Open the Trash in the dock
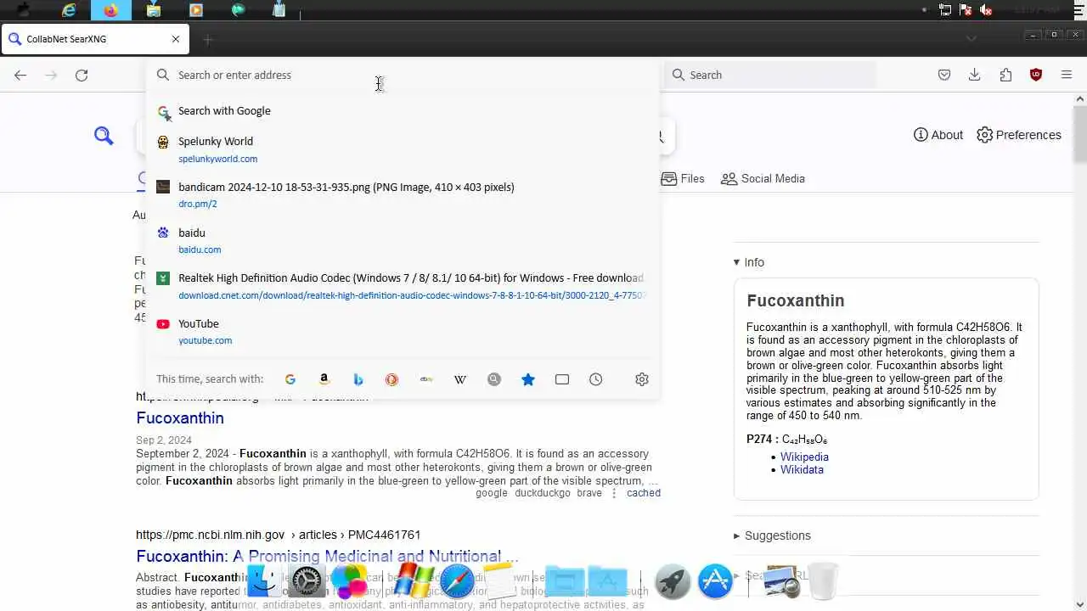The image size is (1087, 611). pyautogui.click(x=822, y=581)
